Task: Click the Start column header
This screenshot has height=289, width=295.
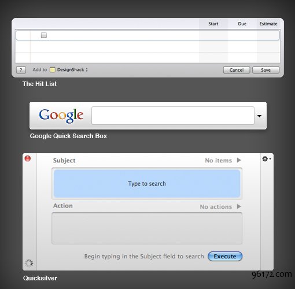Action: (x=213, y=24)
